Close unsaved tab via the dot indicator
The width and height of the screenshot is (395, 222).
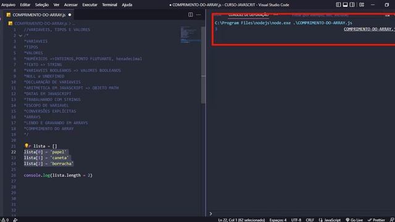tap(70, 15)
